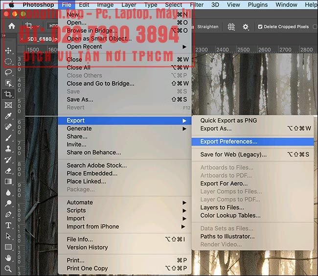Open crop overlay grid options
This screenshot has width=318, height=276.
231,26
